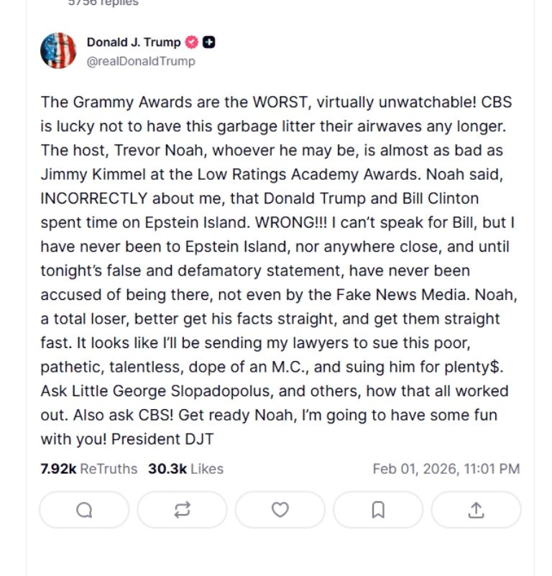Viewport: 552px width, 576px height.
Task: View the 30.3k Likes list
Action: [185, 469]
